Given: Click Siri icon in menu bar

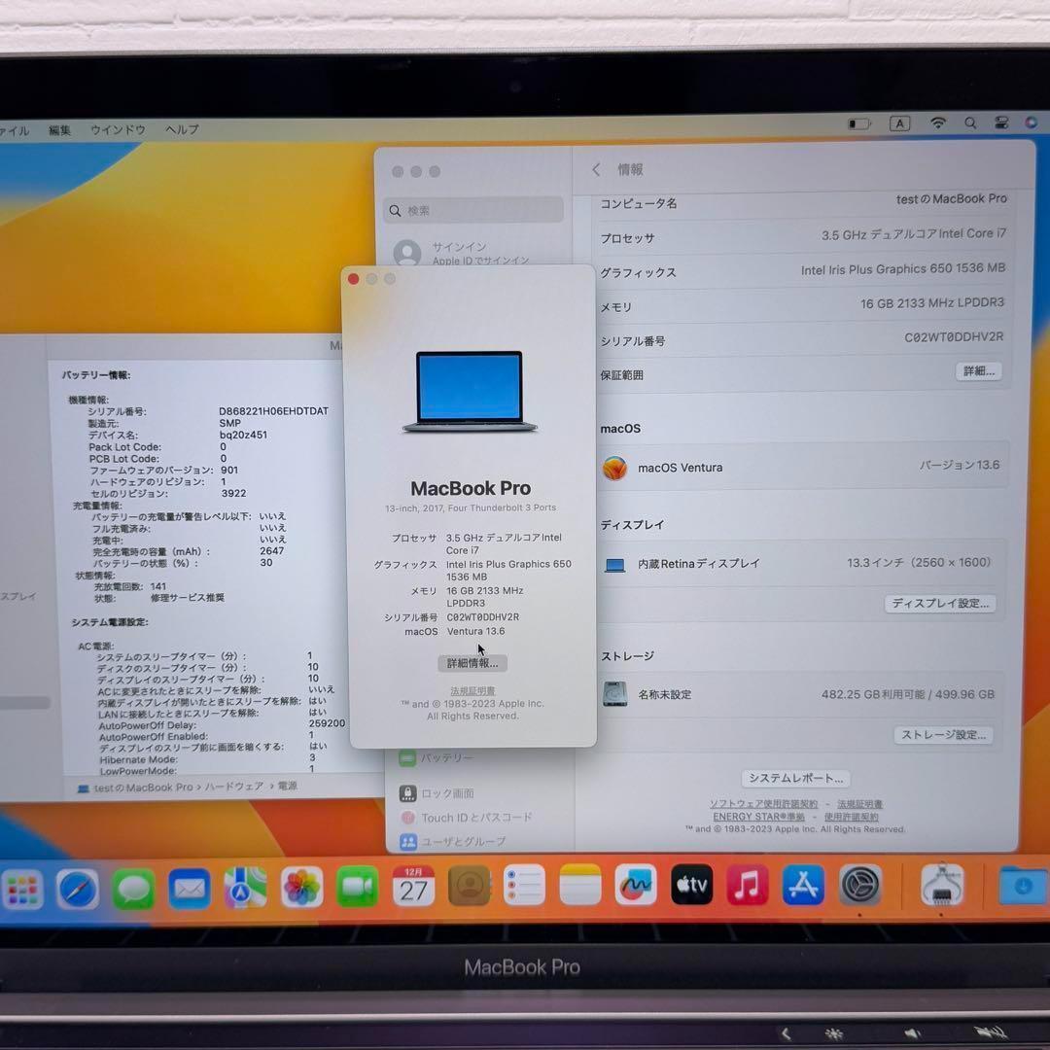Looking at the screenshot, I should [x=1032, y=122].
